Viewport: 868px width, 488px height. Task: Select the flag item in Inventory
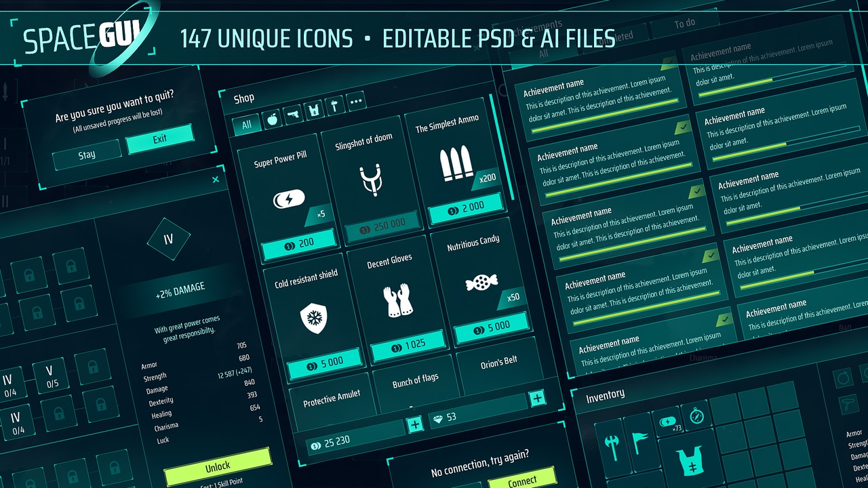(641, 441)
